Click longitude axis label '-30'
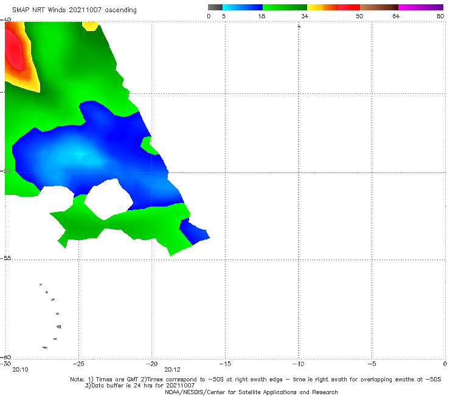This screenshot has width=450, height=396. click(5, 364)
